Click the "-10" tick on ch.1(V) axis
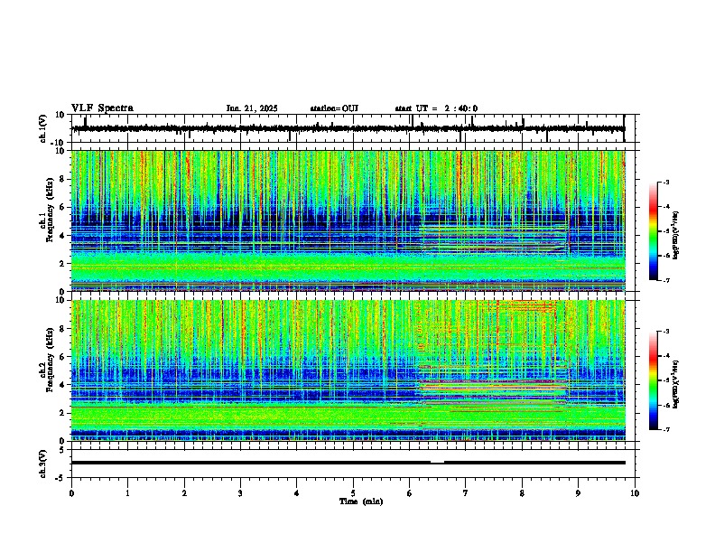Viewport: 715px width, 553px height. pos(59,143)
